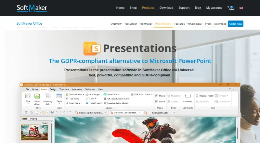The width and height of the screenshot is (260, 143).
Task: Open My account link
Action: click(x=214, y=8)
